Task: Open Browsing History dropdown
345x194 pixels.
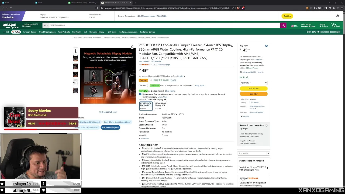Action: (98, 32)
